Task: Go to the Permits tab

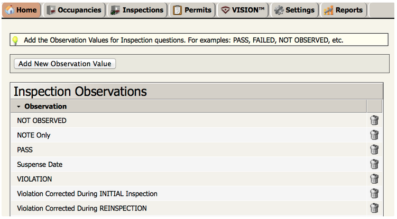Action: tap(192, 10)
